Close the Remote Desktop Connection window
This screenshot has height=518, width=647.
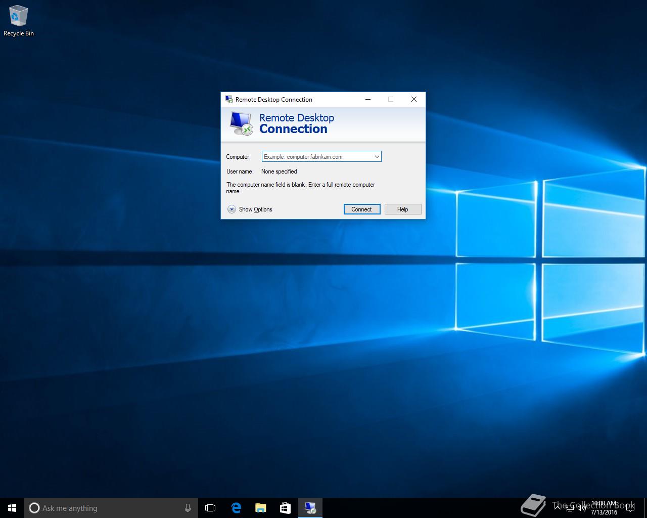(x=414, y=99)
